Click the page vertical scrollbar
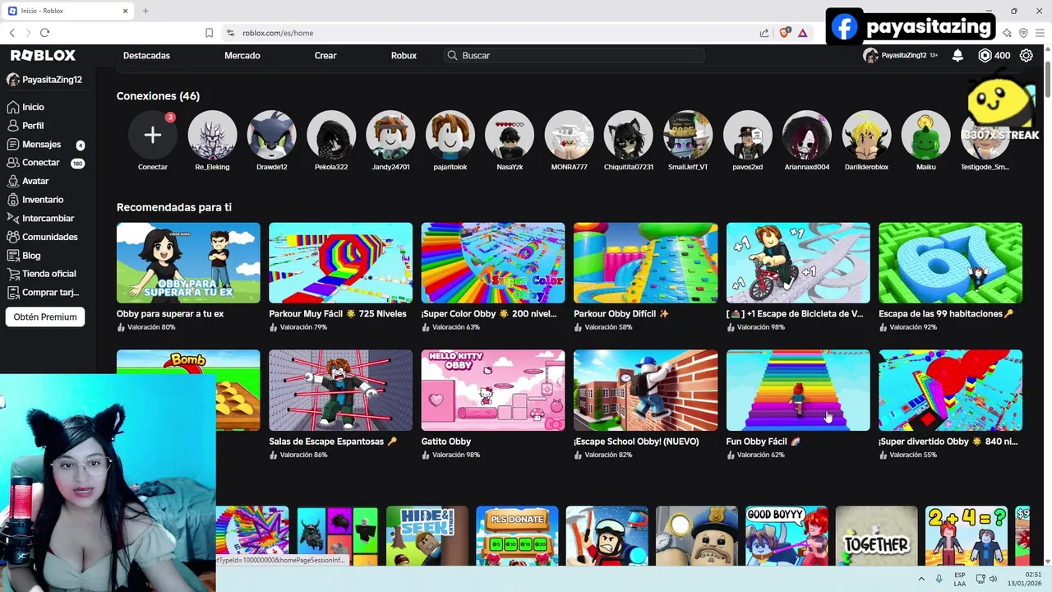Image resolution: width=1052 pixels, height=592 pixels. pos(1047,80)
